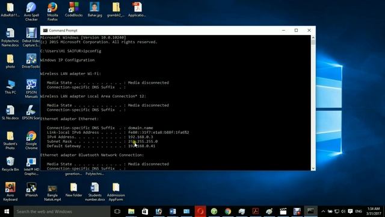Select the Polytechnic Name.docx file
The height and width of the screenshot is (217, 385).
coord(10,37)
